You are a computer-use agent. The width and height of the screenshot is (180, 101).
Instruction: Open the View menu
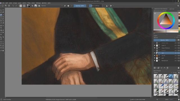point(11,3)
